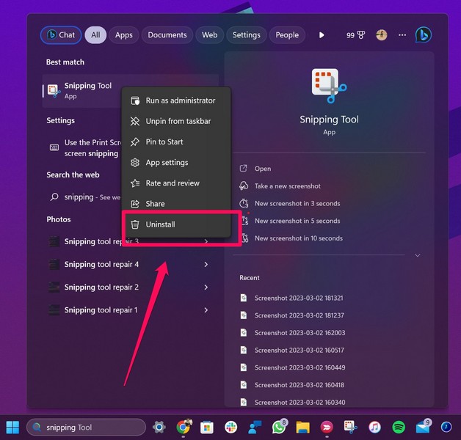Click the Windows Start button
This screenshot has width=461, height=440.
[13, 427]
